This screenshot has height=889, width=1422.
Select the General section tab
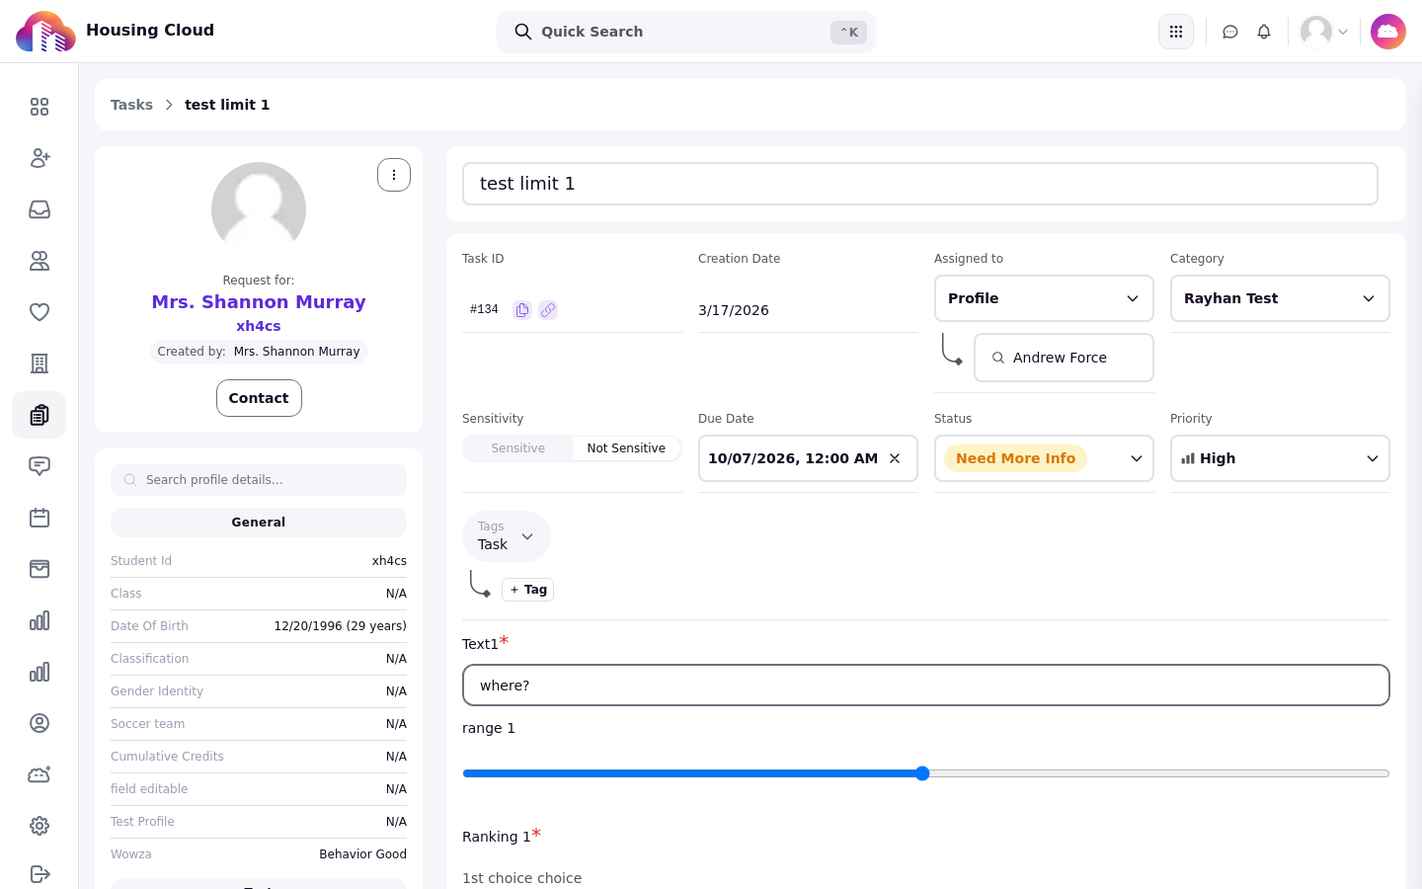[259, 523]
